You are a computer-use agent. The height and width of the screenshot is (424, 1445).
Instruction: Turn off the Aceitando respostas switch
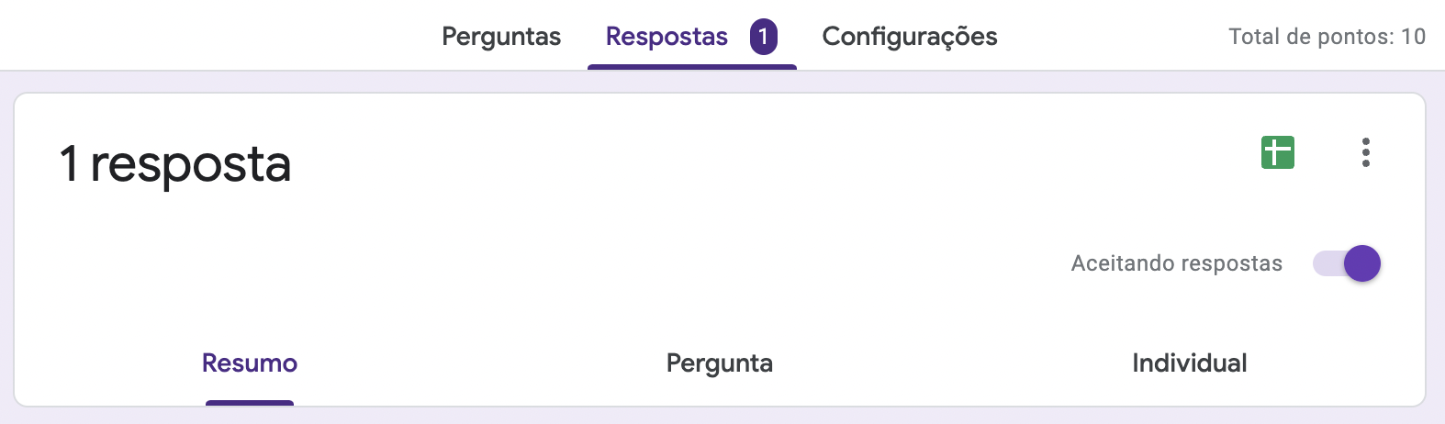tap(1346, 263)
